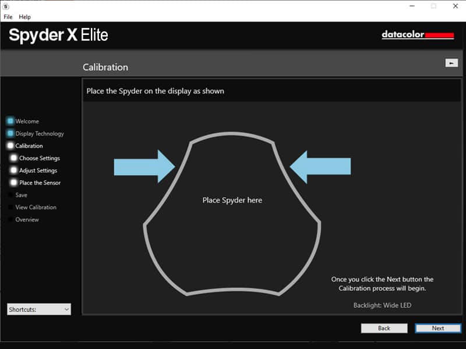Viewport: 466px width, 349px height.
Task: Click the Display Technology blue indicator square
Action: (10, 133)
